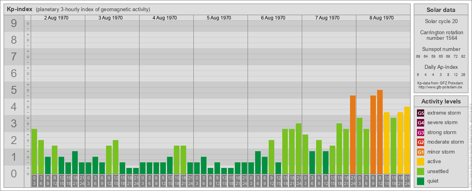Click the '12 15' hour label under 5 Aug
Viewport: 472px width, 191px height.
[224, 181]
